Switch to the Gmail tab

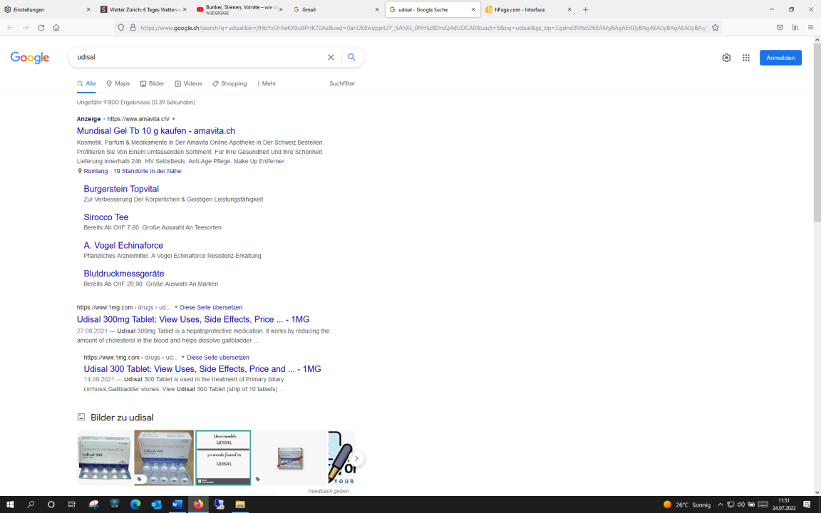335,9
